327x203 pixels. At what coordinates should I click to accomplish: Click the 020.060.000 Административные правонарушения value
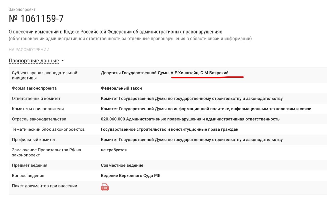coord(190,119)
